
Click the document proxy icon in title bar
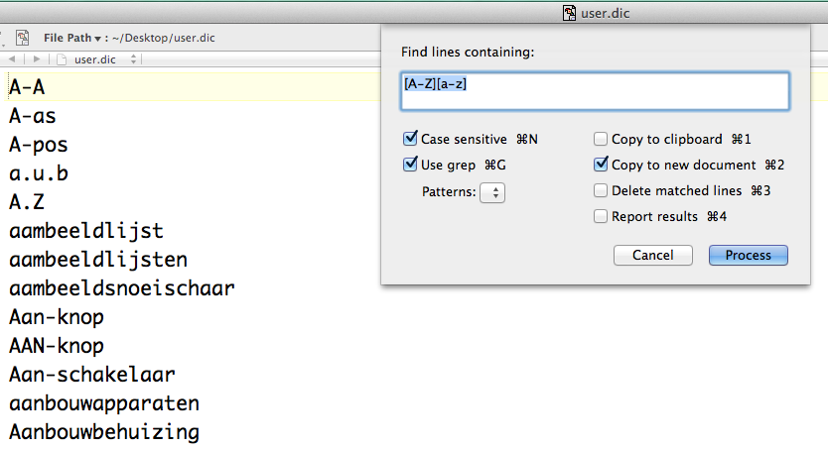point(570,14)
